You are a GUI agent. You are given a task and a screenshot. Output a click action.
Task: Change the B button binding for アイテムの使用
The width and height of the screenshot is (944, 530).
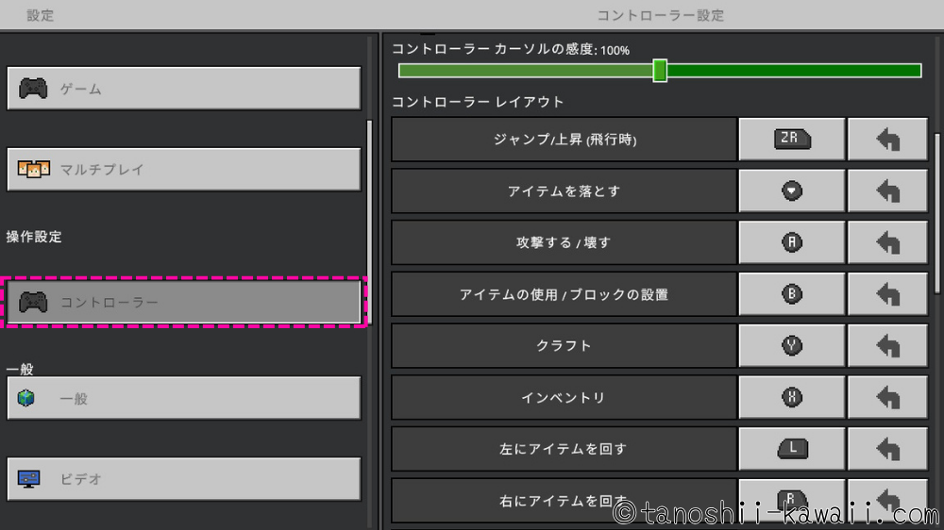coord(791,294)
